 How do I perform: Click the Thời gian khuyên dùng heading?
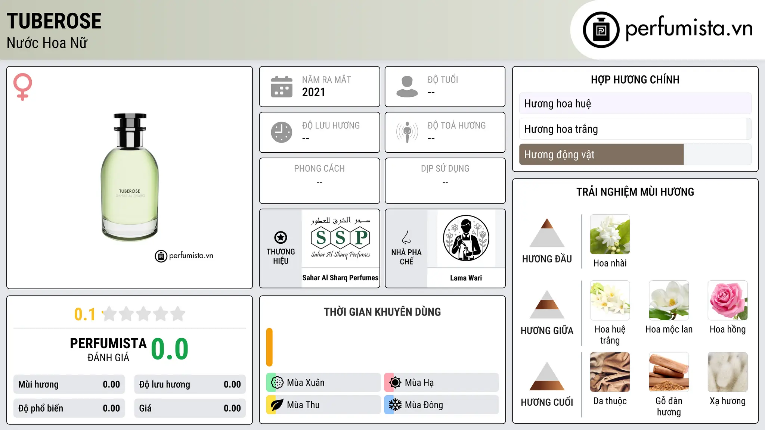[382, 312]
